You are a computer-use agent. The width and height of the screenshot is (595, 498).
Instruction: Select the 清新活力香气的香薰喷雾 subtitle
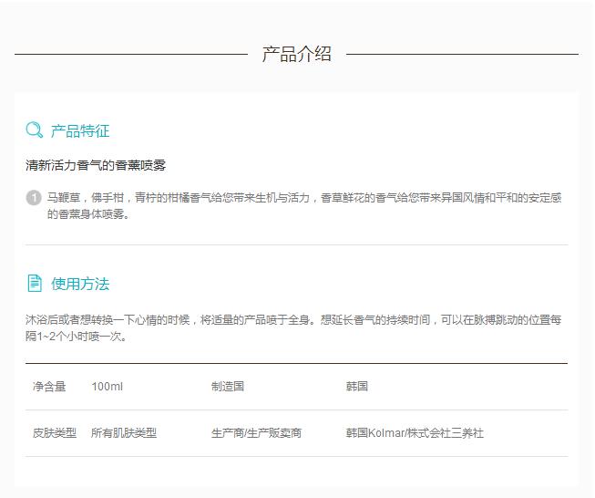tap(96, 165)
